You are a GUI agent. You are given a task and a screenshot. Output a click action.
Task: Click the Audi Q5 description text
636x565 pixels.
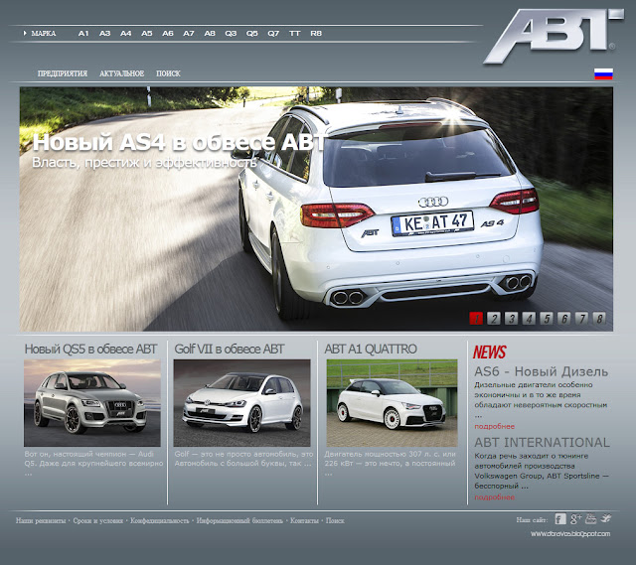point(93,464)
